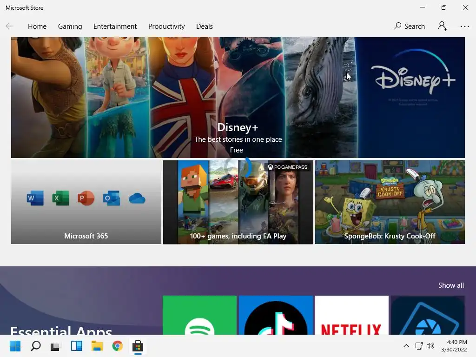476x357 pixels.
Task: Click the 'Microsoft 365' caption
Action: coord(86,236)
